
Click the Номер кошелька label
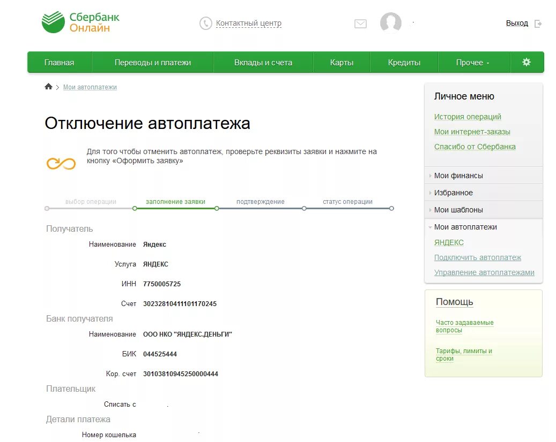pyautogui.click(x=109, y=435)
